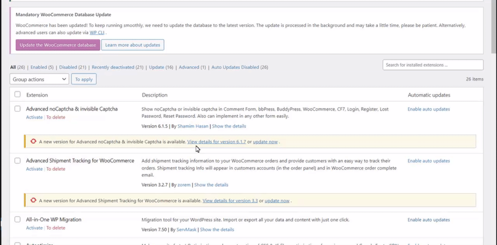
Task: Click the Version 3.2.7 text
Action: click(x=155, y=185)
